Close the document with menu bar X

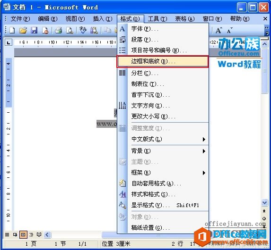click(265, 18)
